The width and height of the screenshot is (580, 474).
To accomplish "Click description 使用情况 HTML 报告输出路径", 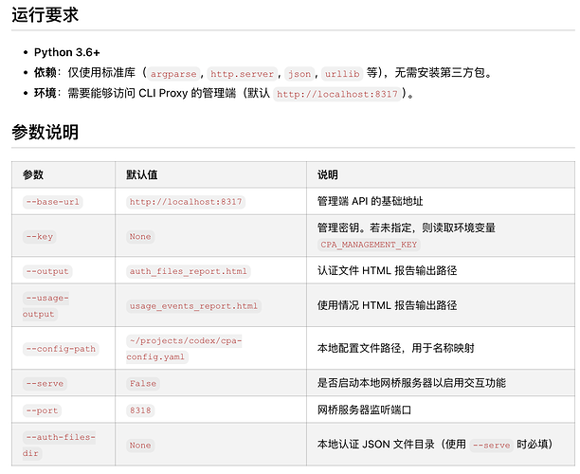I will [x=387, y=305].
